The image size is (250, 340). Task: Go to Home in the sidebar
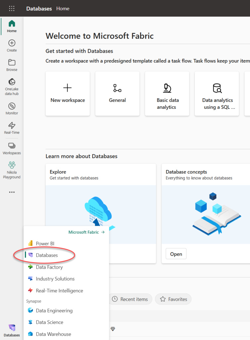click(12, 26)
